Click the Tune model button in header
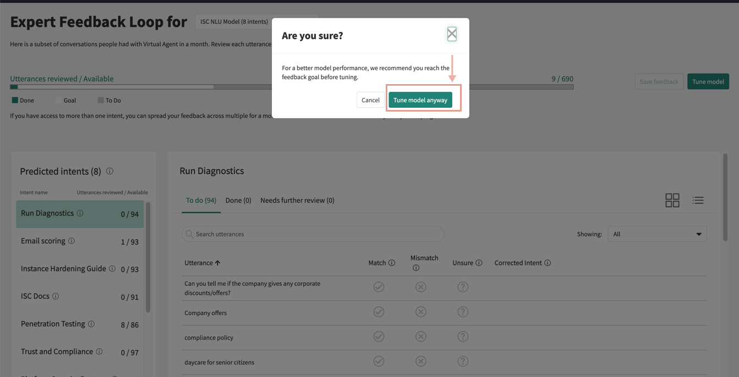Screen dimensions: 739x377 pyautogui.click(x=708, y=81)
